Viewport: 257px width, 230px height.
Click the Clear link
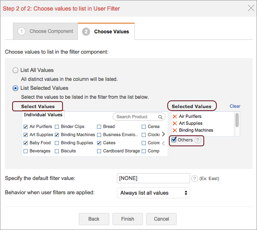tap(235, 106)
